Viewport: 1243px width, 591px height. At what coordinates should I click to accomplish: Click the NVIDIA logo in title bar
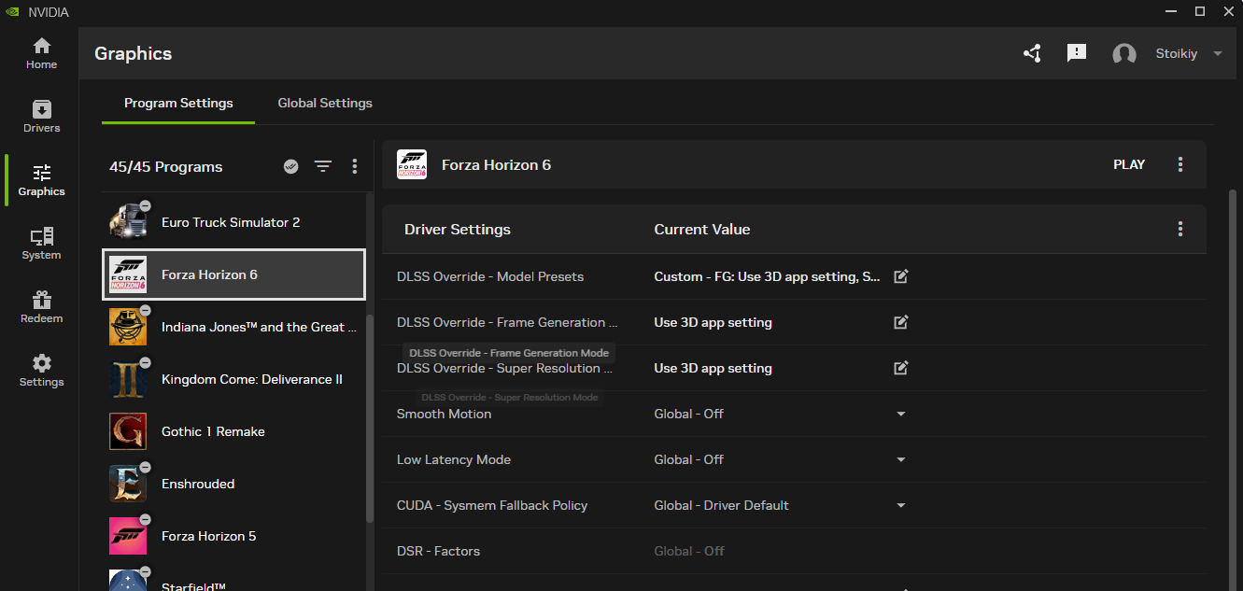click(x=12, y=12)
